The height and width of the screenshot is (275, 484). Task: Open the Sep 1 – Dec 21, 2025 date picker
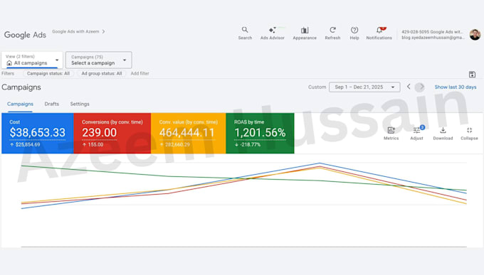coord(364,87)
